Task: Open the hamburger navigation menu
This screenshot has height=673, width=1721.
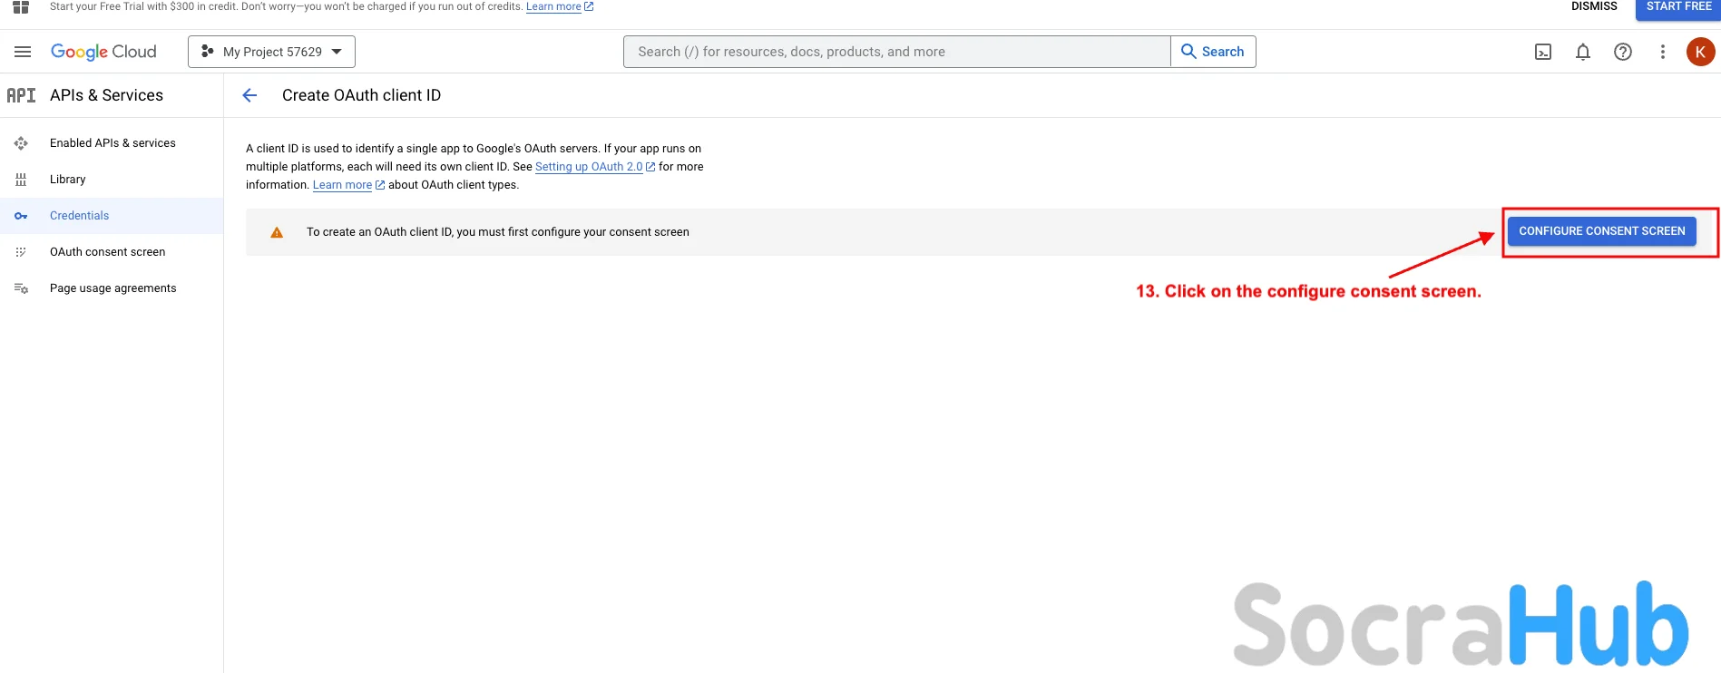Action: tap(23, 52)
